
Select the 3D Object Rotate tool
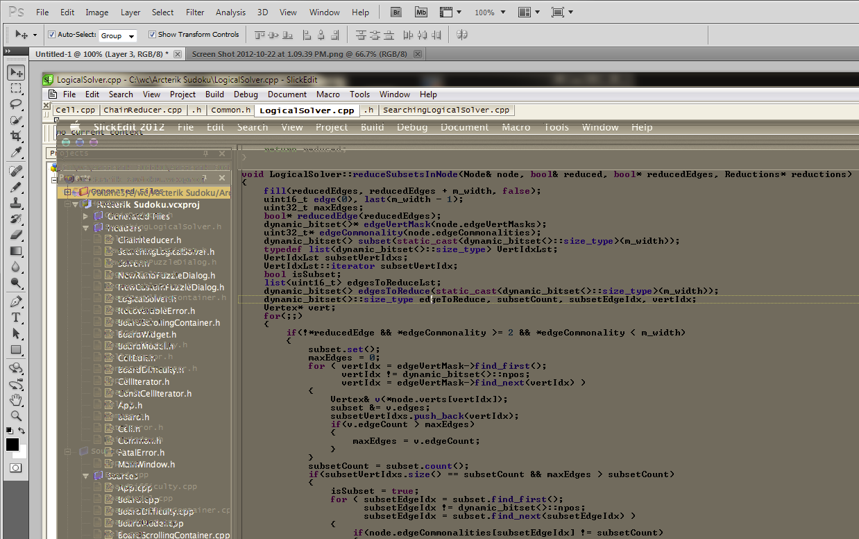point(15,368)
